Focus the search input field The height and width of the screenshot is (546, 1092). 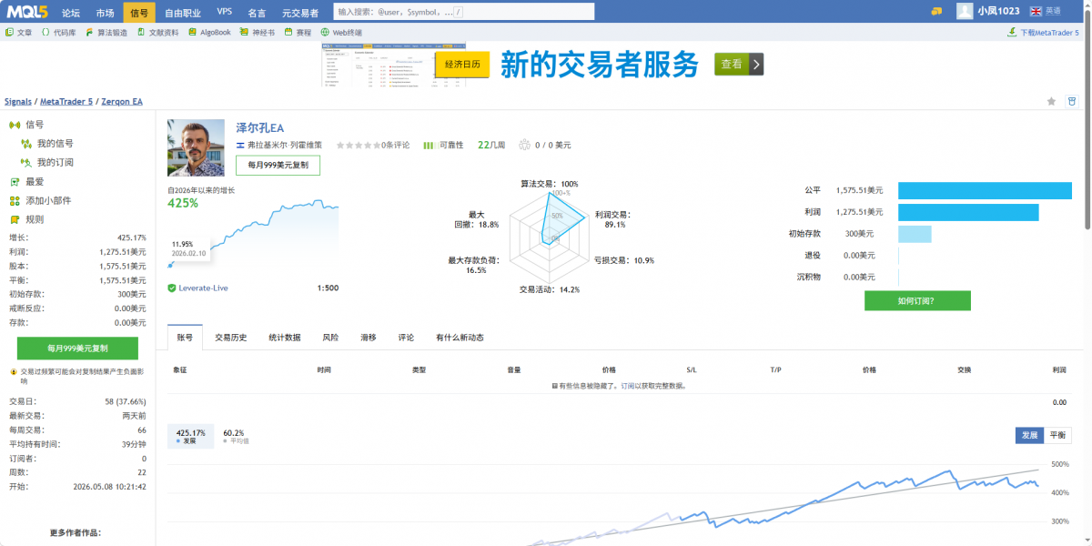pos(464,12)
